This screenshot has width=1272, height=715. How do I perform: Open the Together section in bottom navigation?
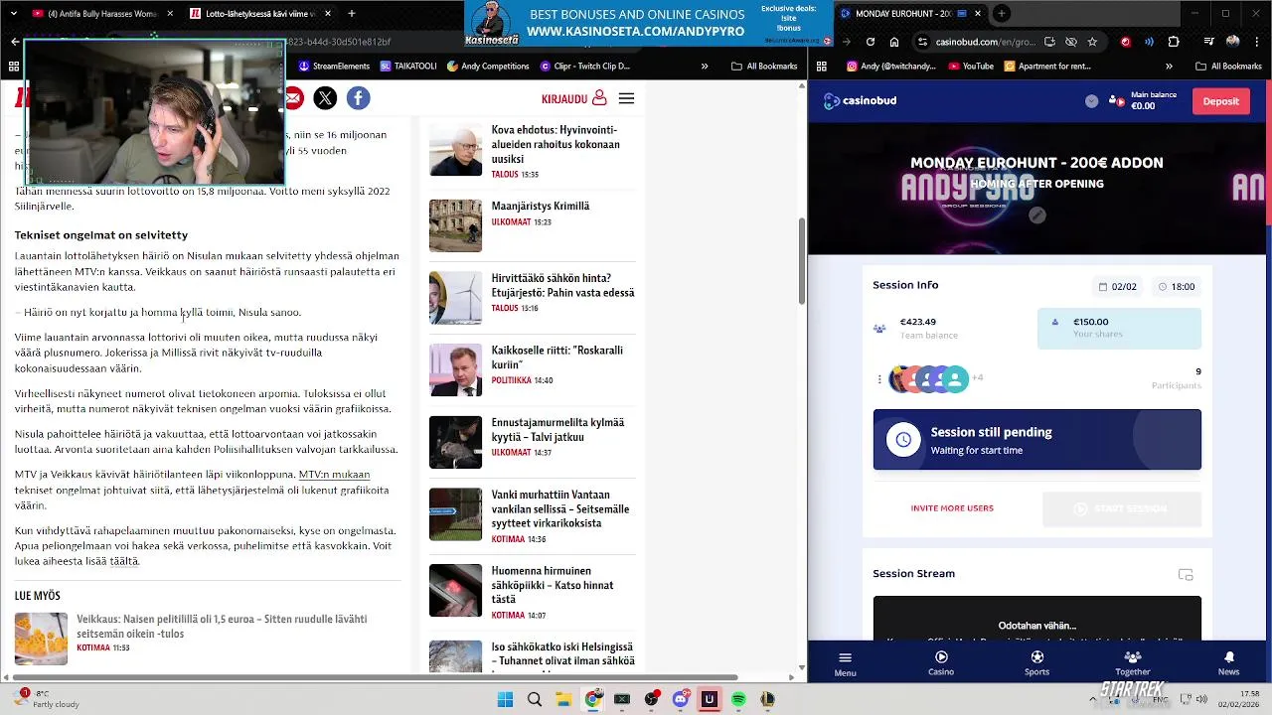pos(1132,663)
